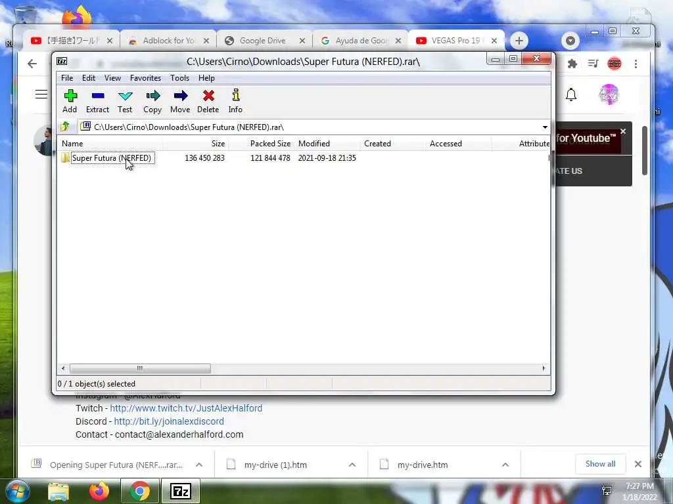Open the Help menu in 7-Zip
This screenshot has width=673, height=504.
(206, 78)
